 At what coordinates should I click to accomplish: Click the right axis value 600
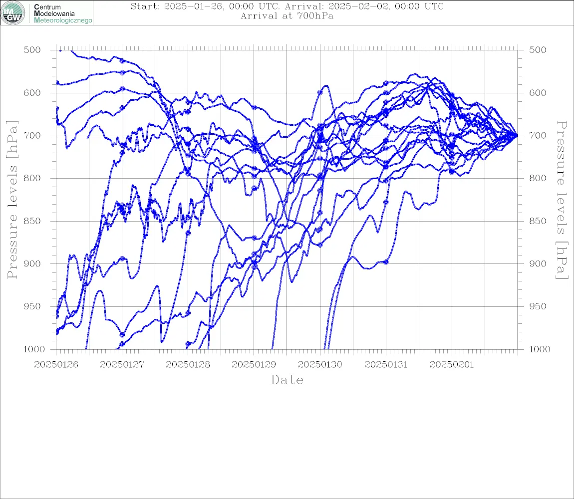pos(538,93)
